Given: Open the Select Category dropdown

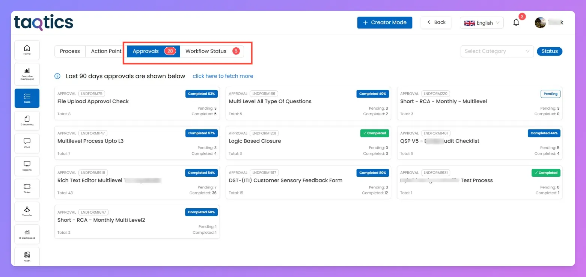Looking at the screenshot, I should tap(497, 51).
